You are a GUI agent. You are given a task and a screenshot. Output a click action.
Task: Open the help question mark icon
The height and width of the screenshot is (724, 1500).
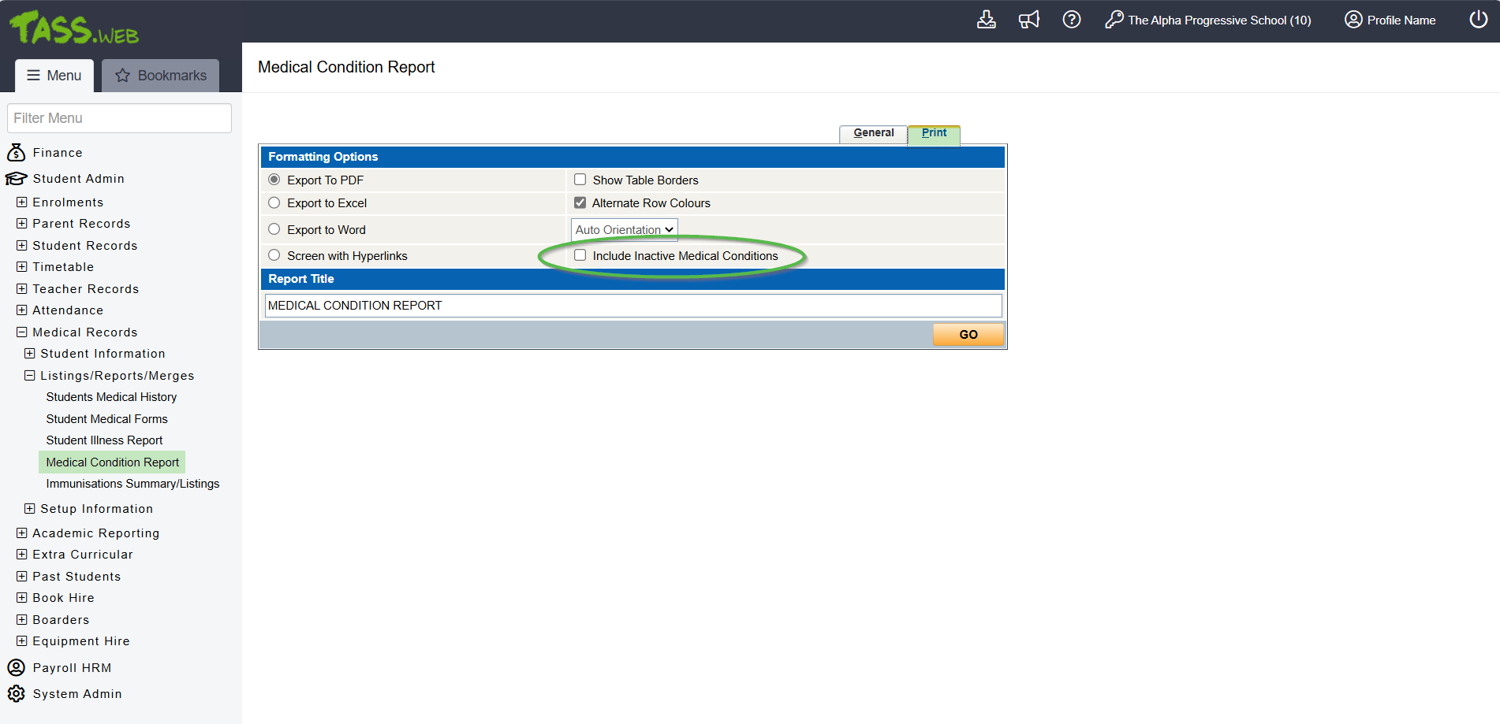tap(1071, 20)
